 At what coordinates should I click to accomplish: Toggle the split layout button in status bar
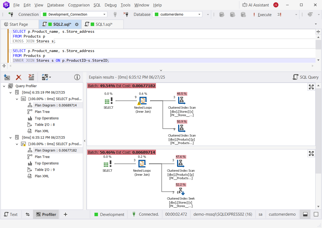coord(305,214)
